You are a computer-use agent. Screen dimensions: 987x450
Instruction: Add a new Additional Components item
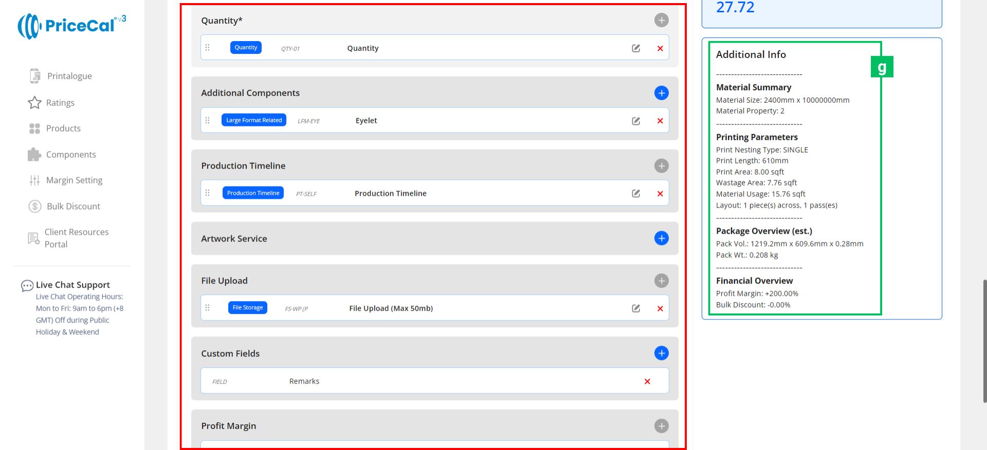tap(661, 93)
